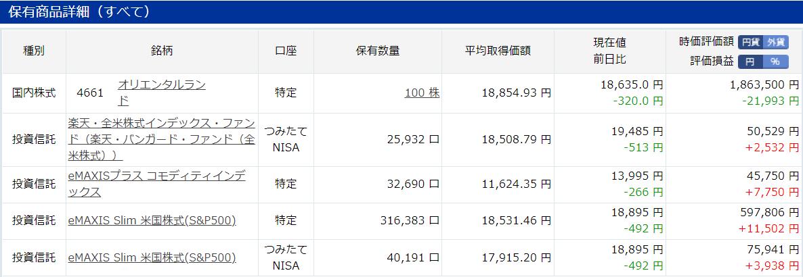The width and height of the screenshot is (803, 277).
Task: Open the eMAXISプラス コモディティインデックス link
Action: coord(156,184)
